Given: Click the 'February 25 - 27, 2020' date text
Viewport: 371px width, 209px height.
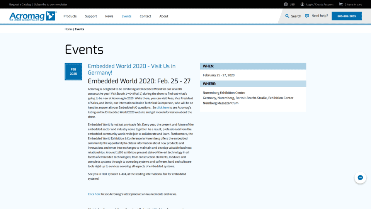Looking at the screenshot, I should [219, 75].
